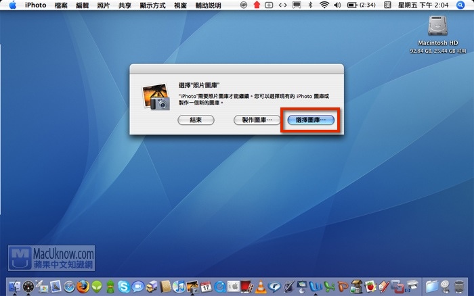
Task: Open Transmit truck icon in the Dock
Action: pyautogui.click(x=152, y=287)
